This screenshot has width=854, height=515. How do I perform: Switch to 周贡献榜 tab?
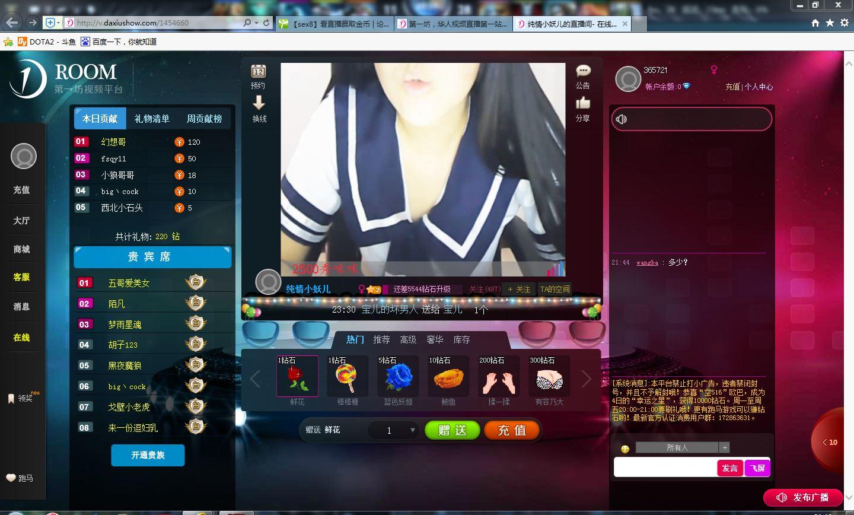205,119
